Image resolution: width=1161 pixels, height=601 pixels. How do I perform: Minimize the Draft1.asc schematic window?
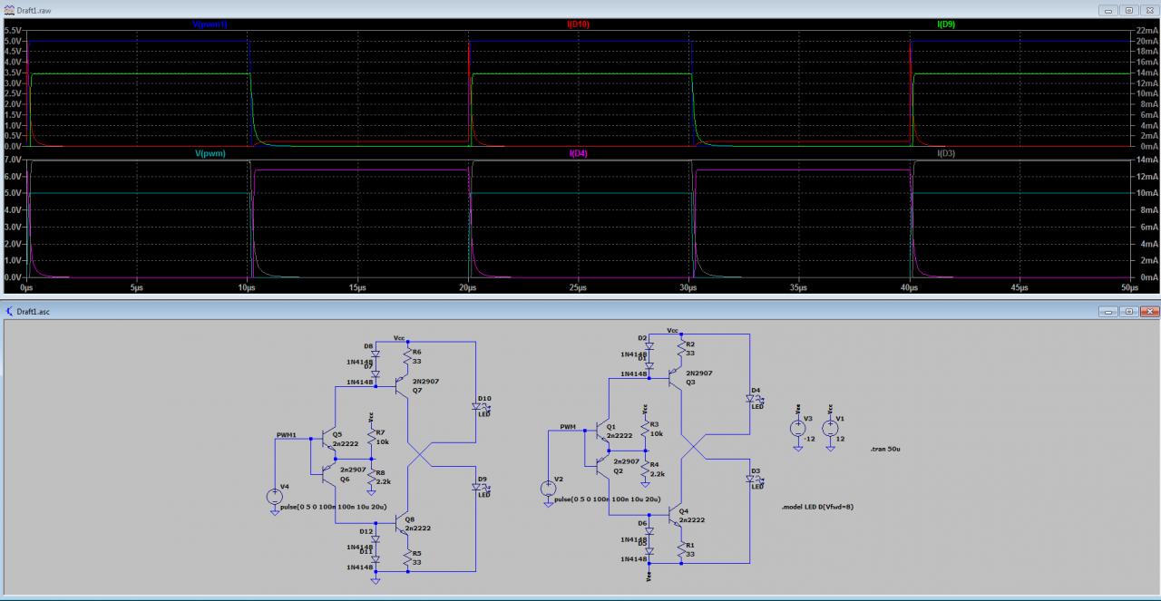click(x=1109, y=311)
